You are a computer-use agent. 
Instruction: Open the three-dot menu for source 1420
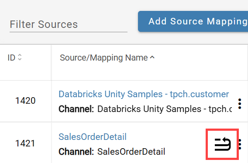coord(240,104)
